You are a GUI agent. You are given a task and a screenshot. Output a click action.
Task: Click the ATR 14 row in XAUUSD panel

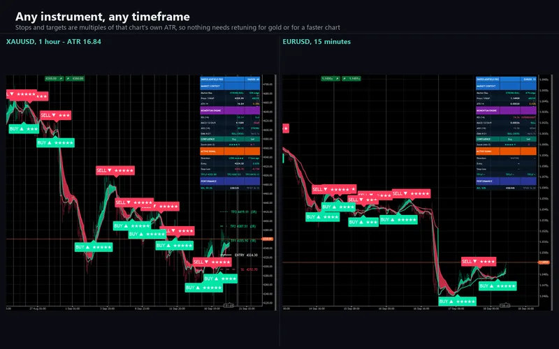230,103
